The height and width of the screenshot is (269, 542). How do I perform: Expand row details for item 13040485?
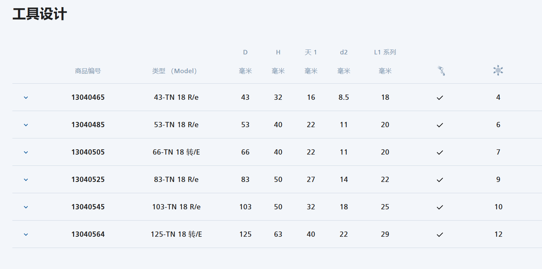click(26, 125)
